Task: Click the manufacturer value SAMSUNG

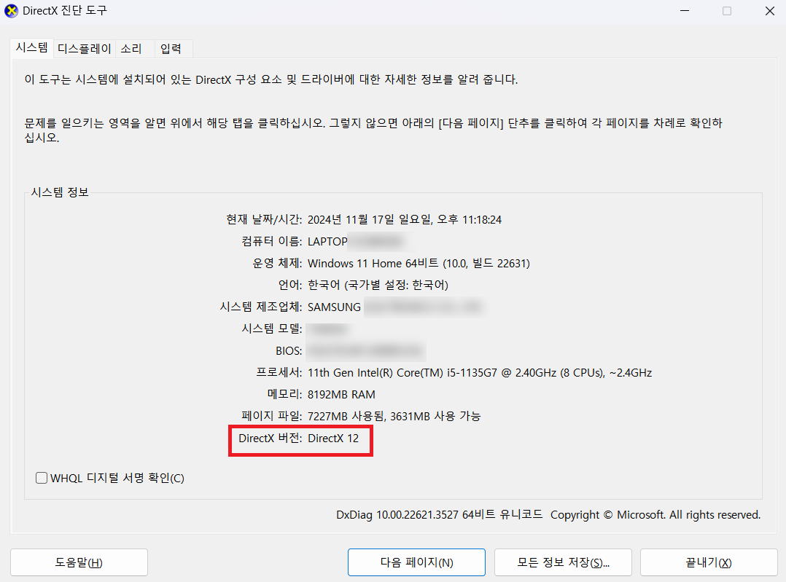Action: click(x=334, y=307)
